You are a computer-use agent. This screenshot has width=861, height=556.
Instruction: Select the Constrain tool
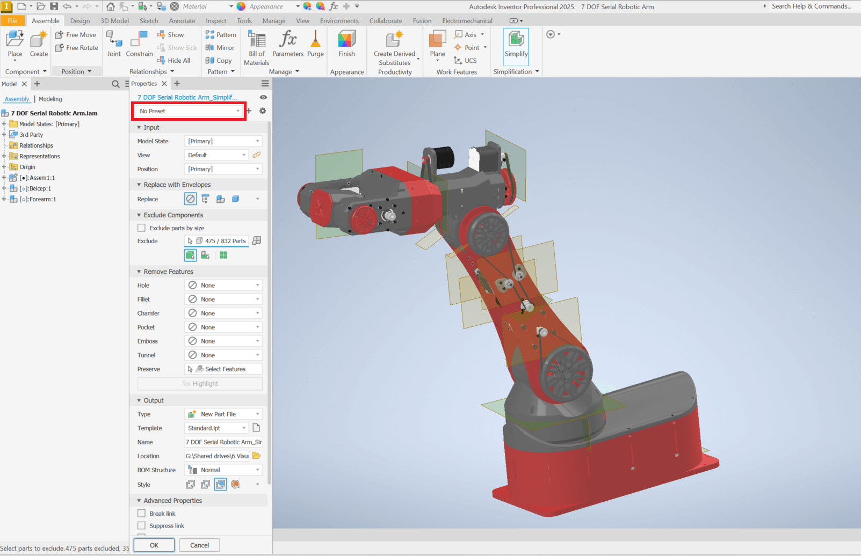pyautogui.click(x=139, y=44)
